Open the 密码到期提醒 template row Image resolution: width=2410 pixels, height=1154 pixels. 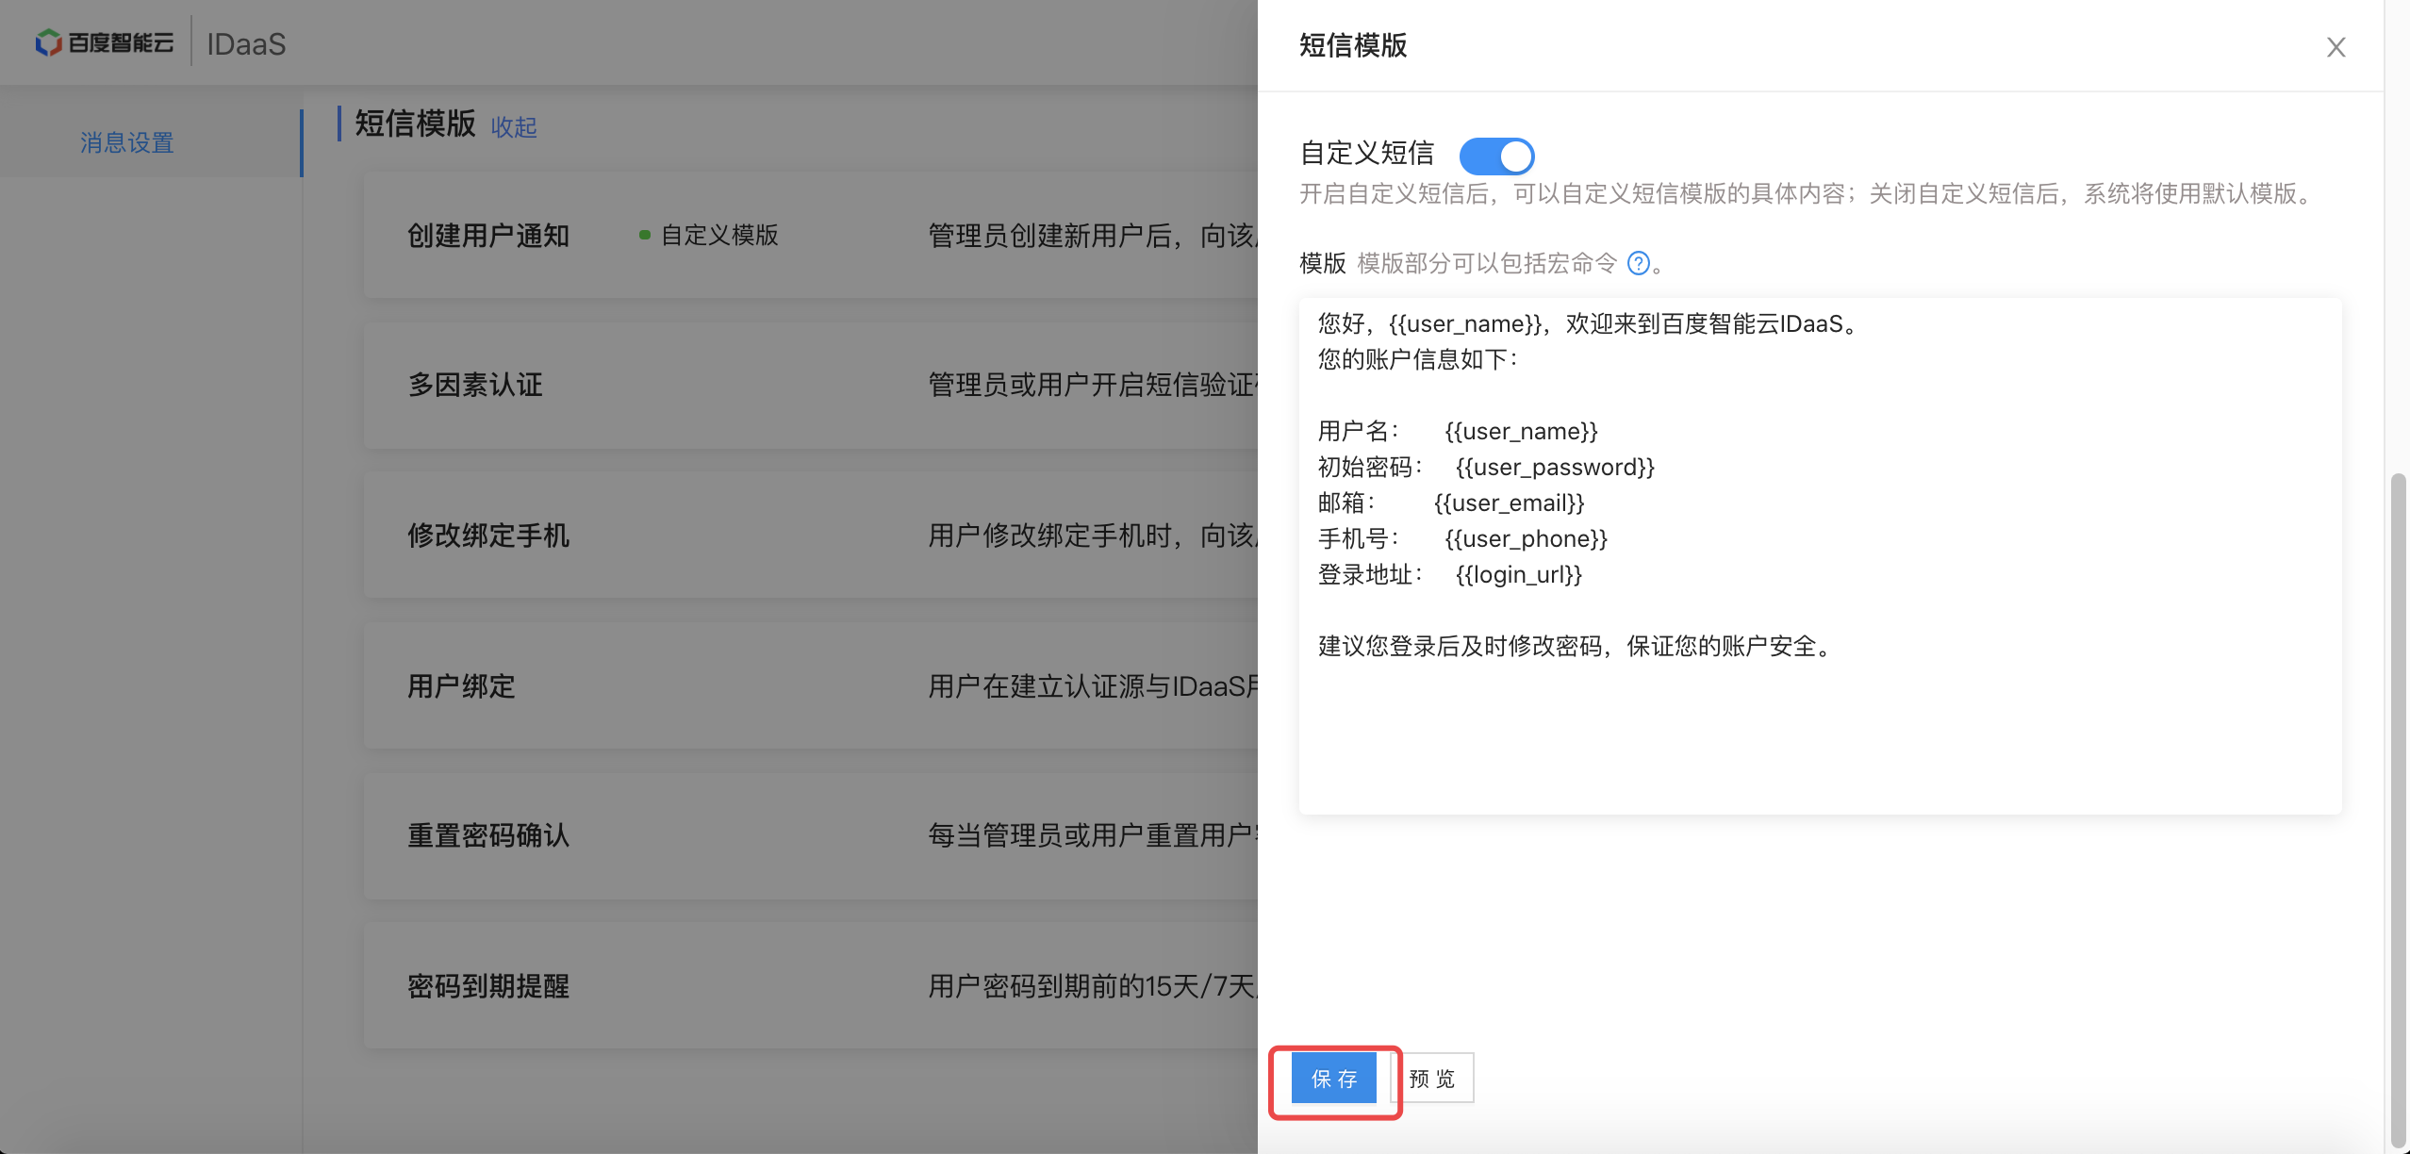click(x=488, y=986)
